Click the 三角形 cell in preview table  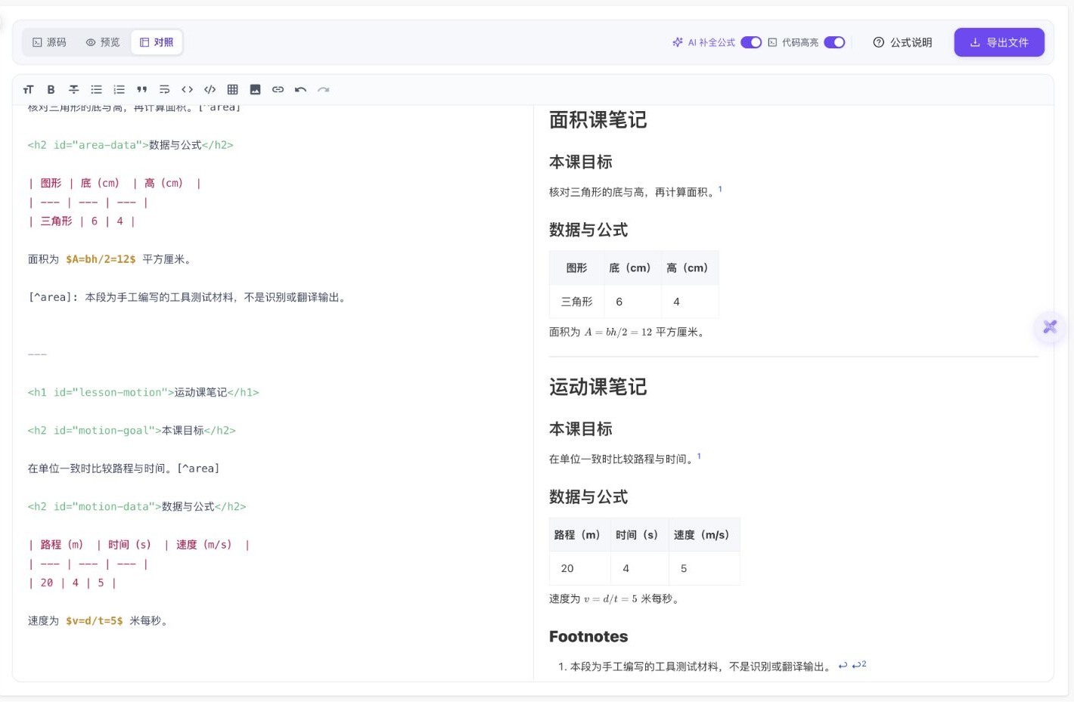(576, 302)
